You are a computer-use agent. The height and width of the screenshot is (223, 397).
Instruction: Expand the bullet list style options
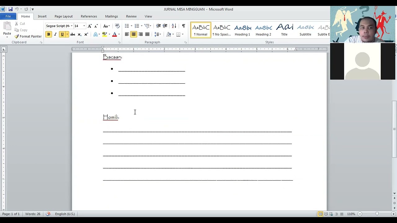click(x=132, y=26)
